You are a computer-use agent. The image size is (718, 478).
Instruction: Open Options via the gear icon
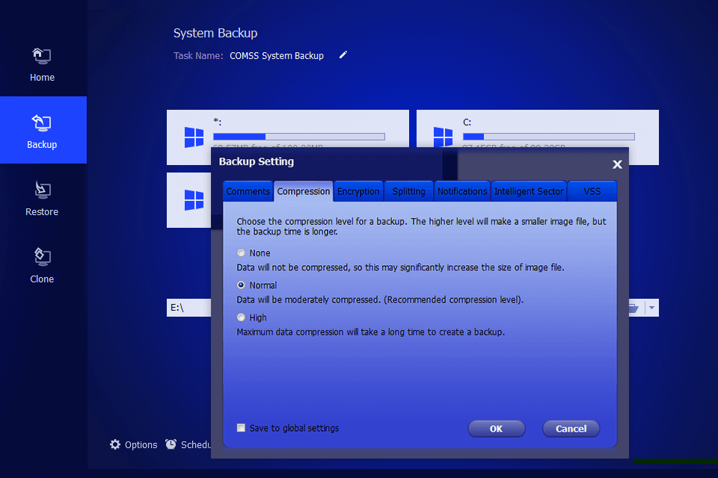(x=115, y=444)
